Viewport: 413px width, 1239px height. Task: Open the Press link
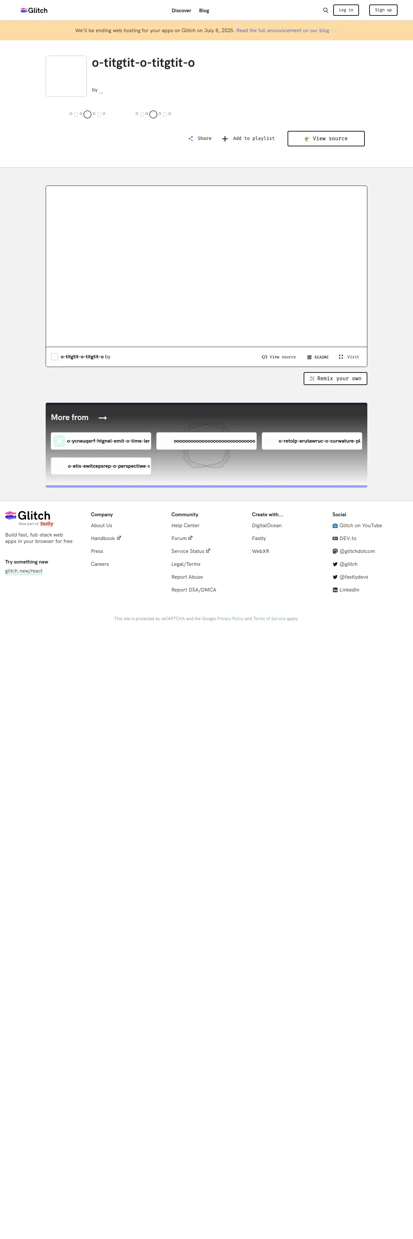point(97,551)
